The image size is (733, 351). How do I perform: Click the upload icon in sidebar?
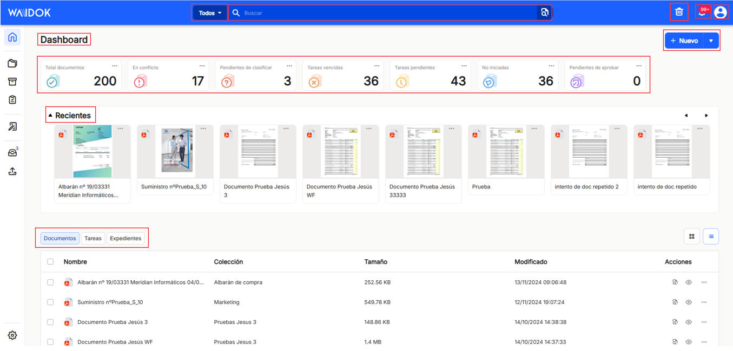click(x=12, y=171)
